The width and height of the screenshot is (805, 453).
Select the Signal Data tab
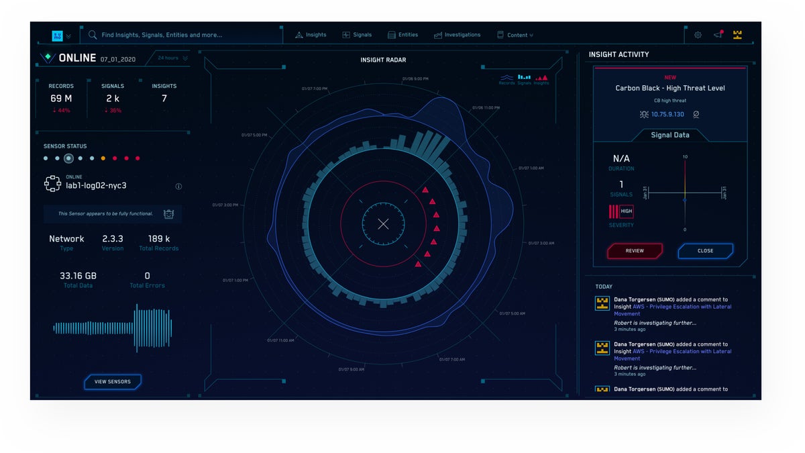[670, 135]
